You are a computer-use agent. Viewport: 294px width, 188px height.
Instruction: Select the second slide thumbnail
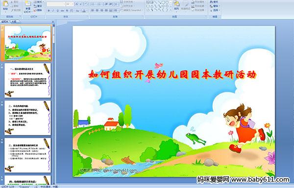pos(27,81)
